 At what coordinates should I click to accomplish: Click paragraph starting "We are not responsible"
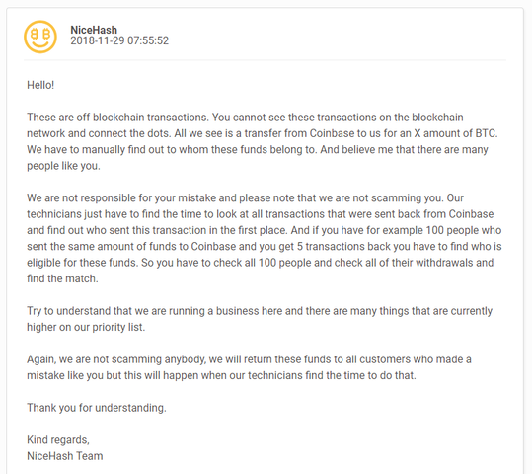(x=265, y=238)
